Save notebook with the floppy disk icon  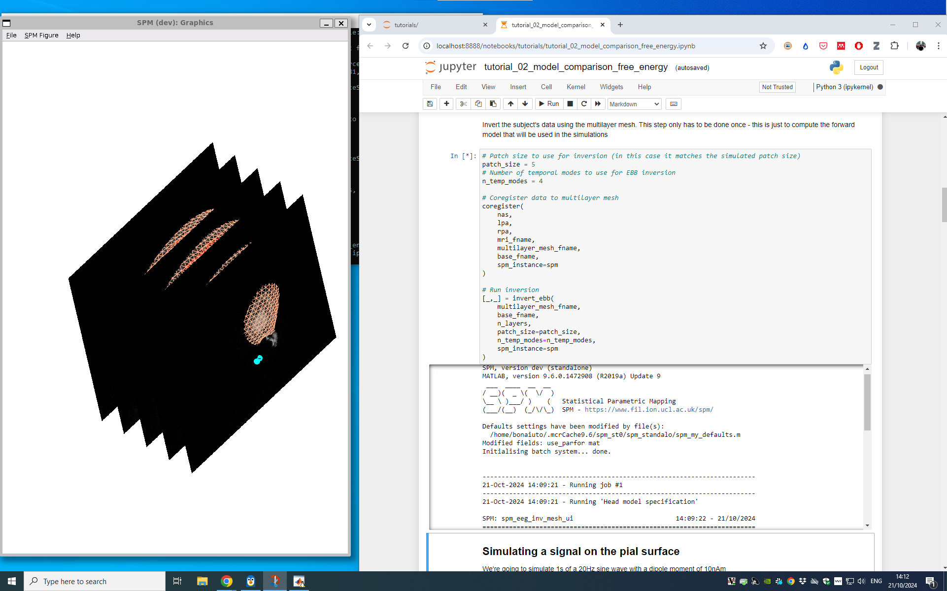click(x=430, y=104)
